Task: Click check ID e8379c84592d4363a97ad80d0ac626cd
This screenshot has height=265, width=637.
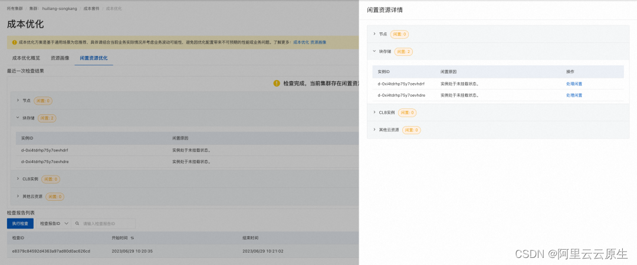Action: (51, 251)
